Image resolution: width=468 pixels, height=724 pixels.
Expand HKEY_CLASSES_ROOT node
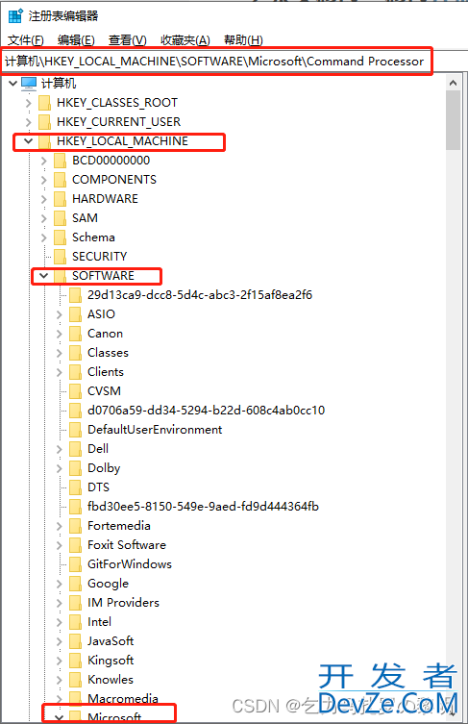[29, 103]
